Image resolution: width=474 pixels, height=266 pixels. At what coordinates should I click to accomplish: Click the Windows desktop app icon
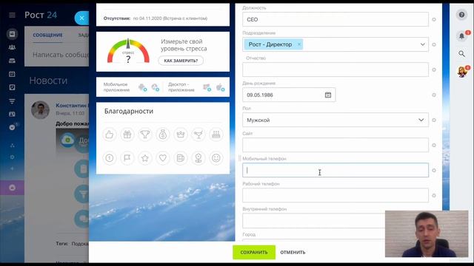(207, 87)
